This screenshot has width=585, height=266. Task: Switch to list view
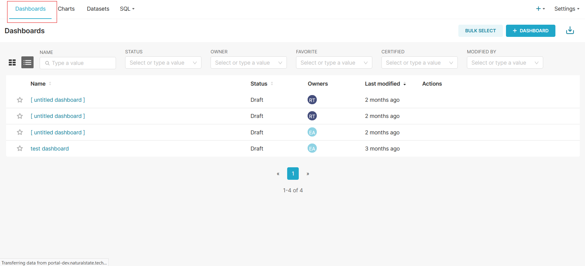[27, 62]
